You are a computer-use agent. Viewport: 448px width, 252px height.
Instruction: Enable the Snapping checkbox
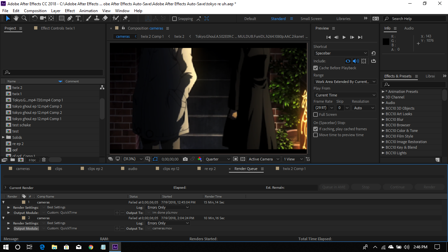point(174,19)
